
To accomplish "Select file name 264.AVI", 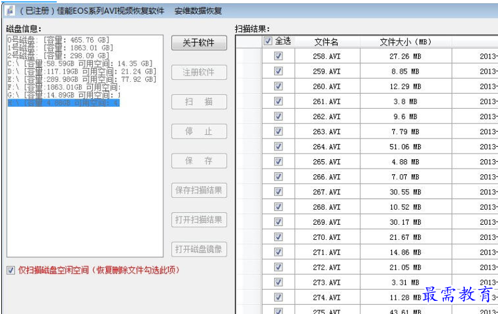I will [327, 147].
